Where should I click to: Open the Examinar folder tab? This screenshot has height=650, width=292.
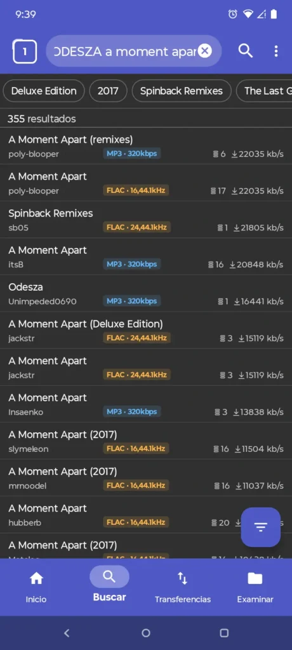pyautogui.click(x=255, y=587)
